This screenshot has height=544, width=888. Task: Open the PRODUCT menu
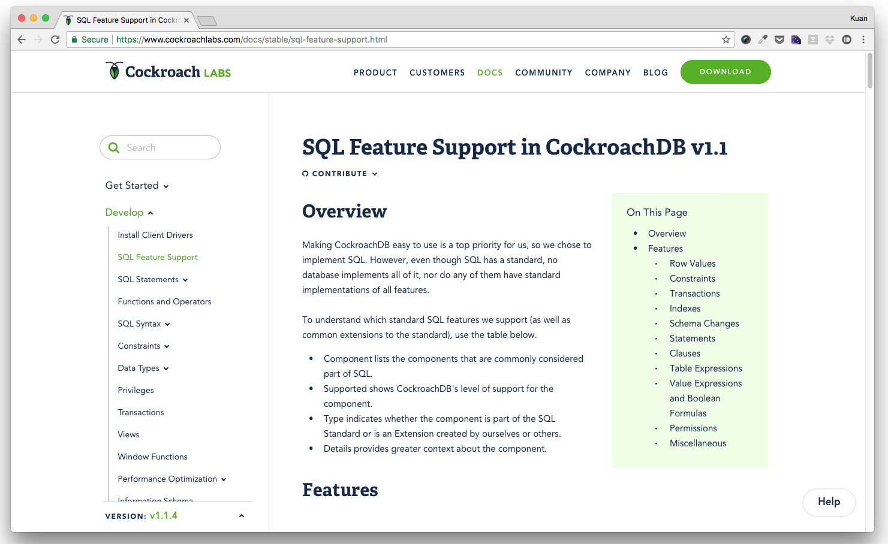(375, 72)
